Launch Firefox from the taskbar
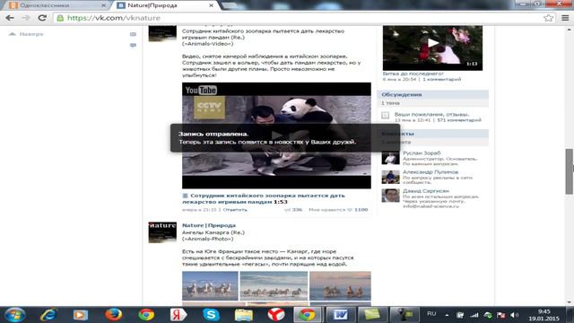 (114, 315)
